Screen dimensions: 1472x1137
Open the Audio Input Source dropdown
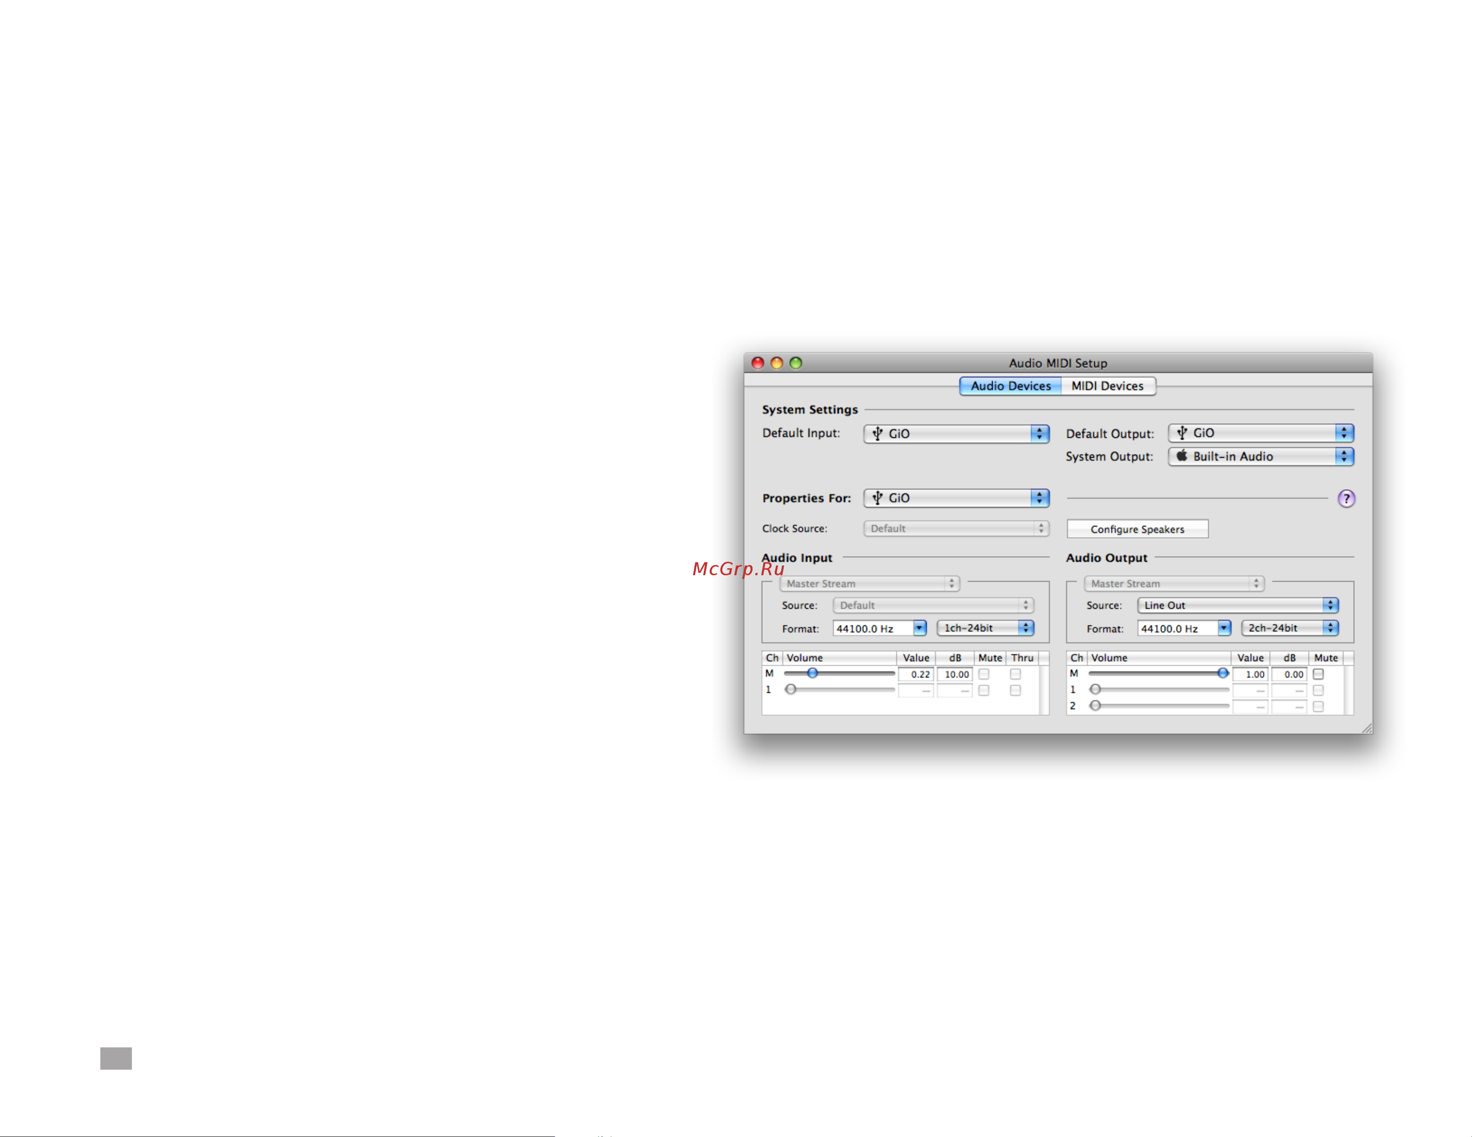click(934, 605)
